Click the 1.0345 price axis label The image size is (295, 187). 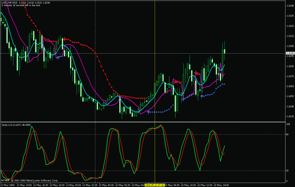(x=290, y=6)
